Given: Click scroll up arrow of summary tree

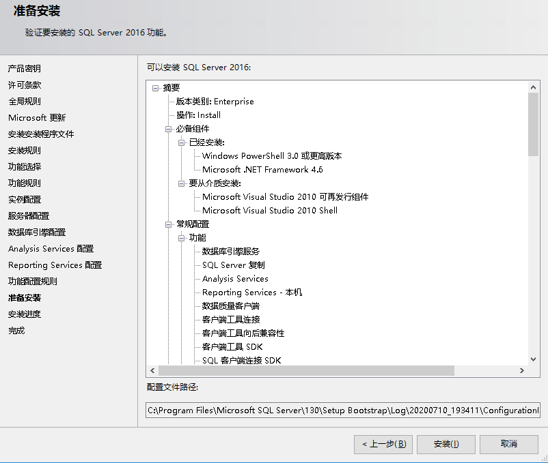Looking at the screenshot, I should [x=533, y=87].
